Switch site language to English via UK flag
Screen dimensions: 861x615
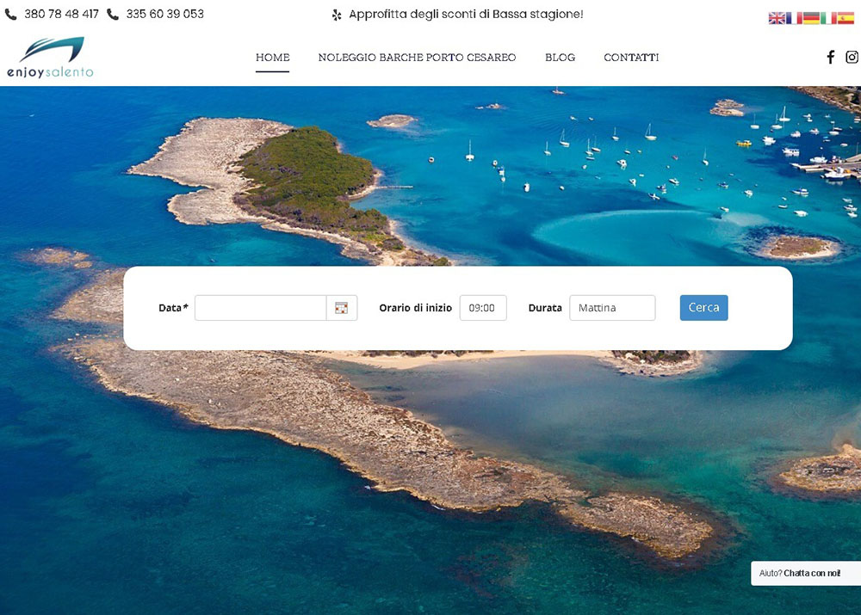777,18
